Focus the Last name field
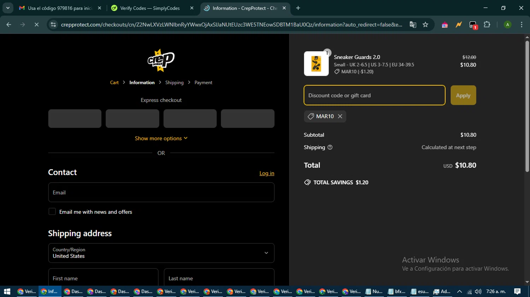 [219, 277]
